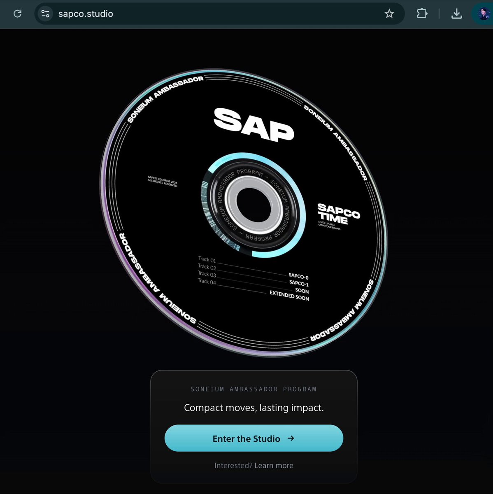Click the "Track 03" label on the disc
493x494 pixels.
pos(207,274)
